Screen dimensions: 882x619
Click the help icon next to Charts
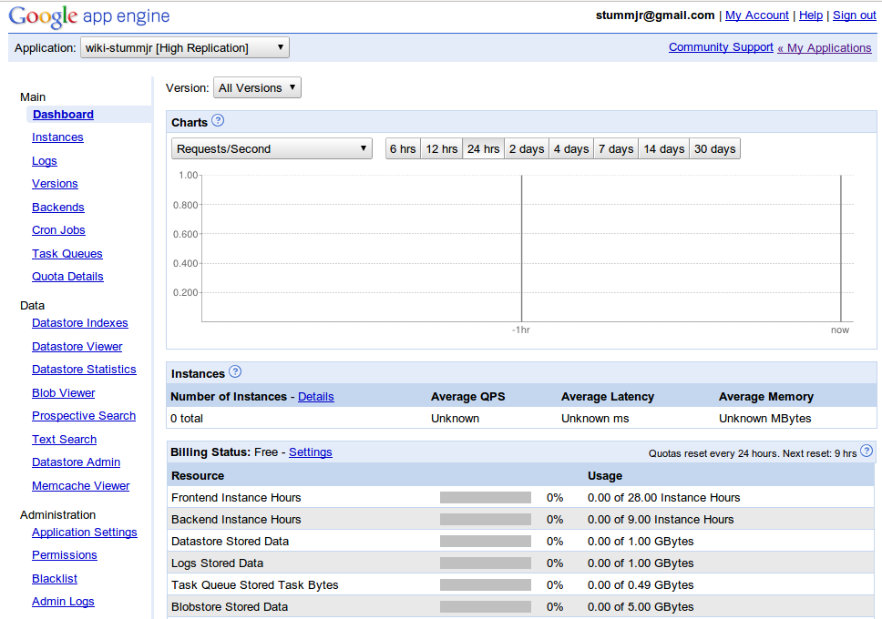[x=218, y=121]
